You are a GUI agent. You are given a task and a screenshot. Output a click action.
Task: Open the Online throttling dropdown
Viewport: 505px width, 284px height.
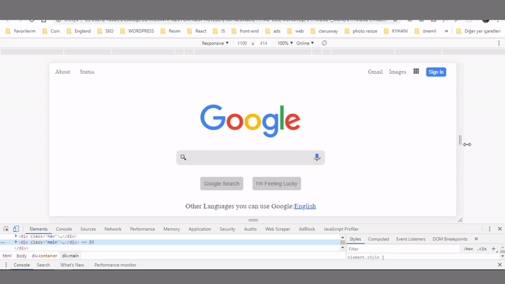tap(305, 43)
